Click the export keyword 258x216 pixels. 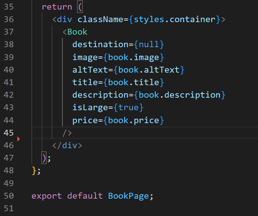pyautogui.click(x=47, y=196)
